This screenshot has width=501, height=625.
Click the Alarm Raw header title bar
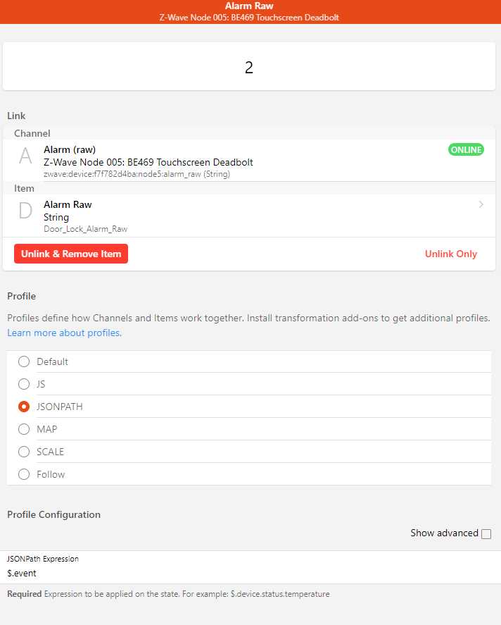point(249,6)
